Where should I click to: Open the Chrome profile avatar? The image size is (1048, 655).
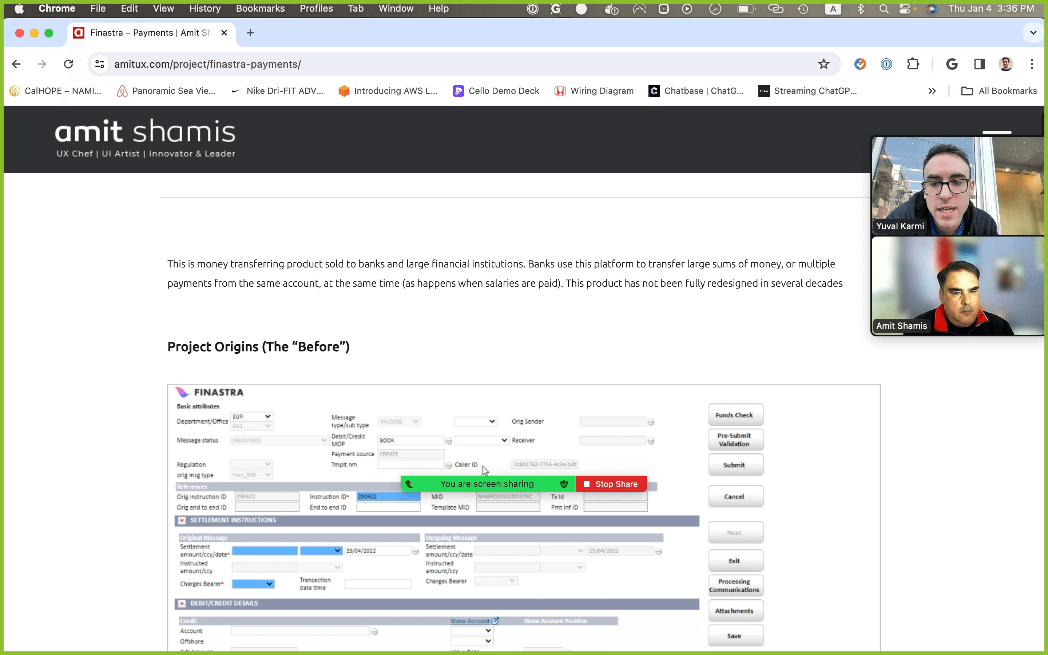[1005, 64]
